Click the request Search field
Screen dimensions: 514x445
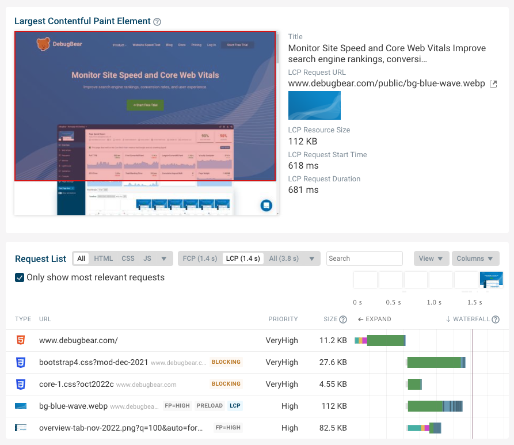point(364,258)
